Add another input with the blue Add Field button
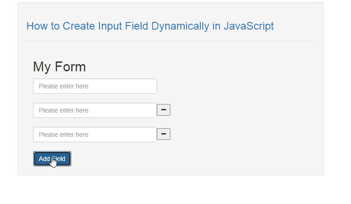Image resolution: width=351 pixels, height=204 pixels. pyautogui.click(x=52, y=159)
